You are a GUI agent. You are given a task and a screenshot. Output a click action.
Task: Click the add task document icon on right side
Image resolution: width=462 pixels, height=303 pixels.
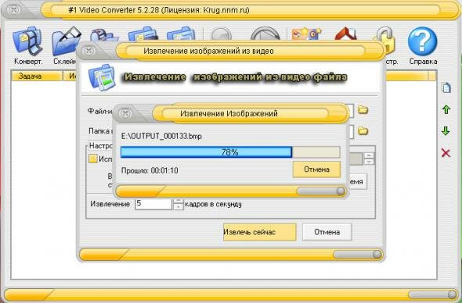coord(446,88)
